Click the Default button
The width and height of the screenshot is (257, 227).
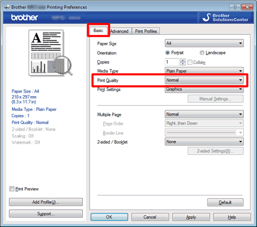[x=225, y=202]
